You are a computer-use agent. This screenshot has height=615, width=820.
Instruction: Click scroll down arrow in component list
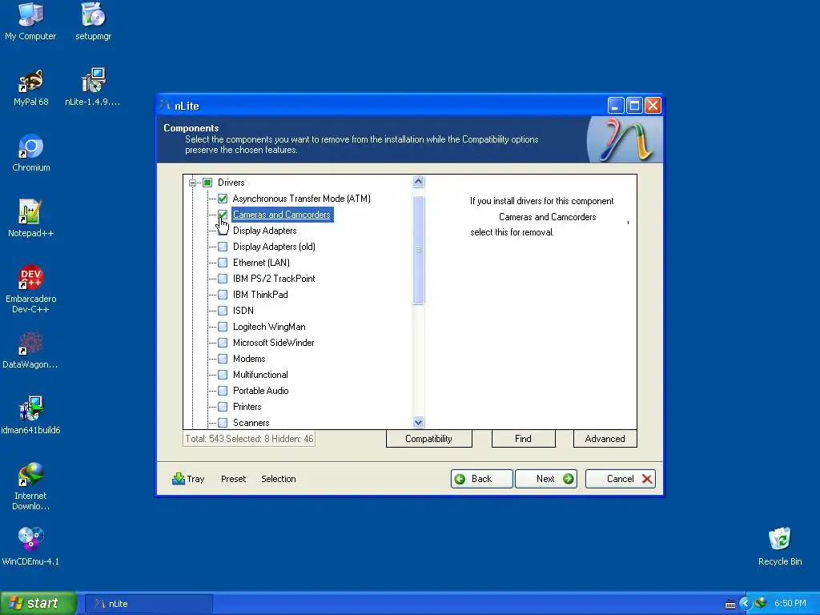(x=418, y=422)
